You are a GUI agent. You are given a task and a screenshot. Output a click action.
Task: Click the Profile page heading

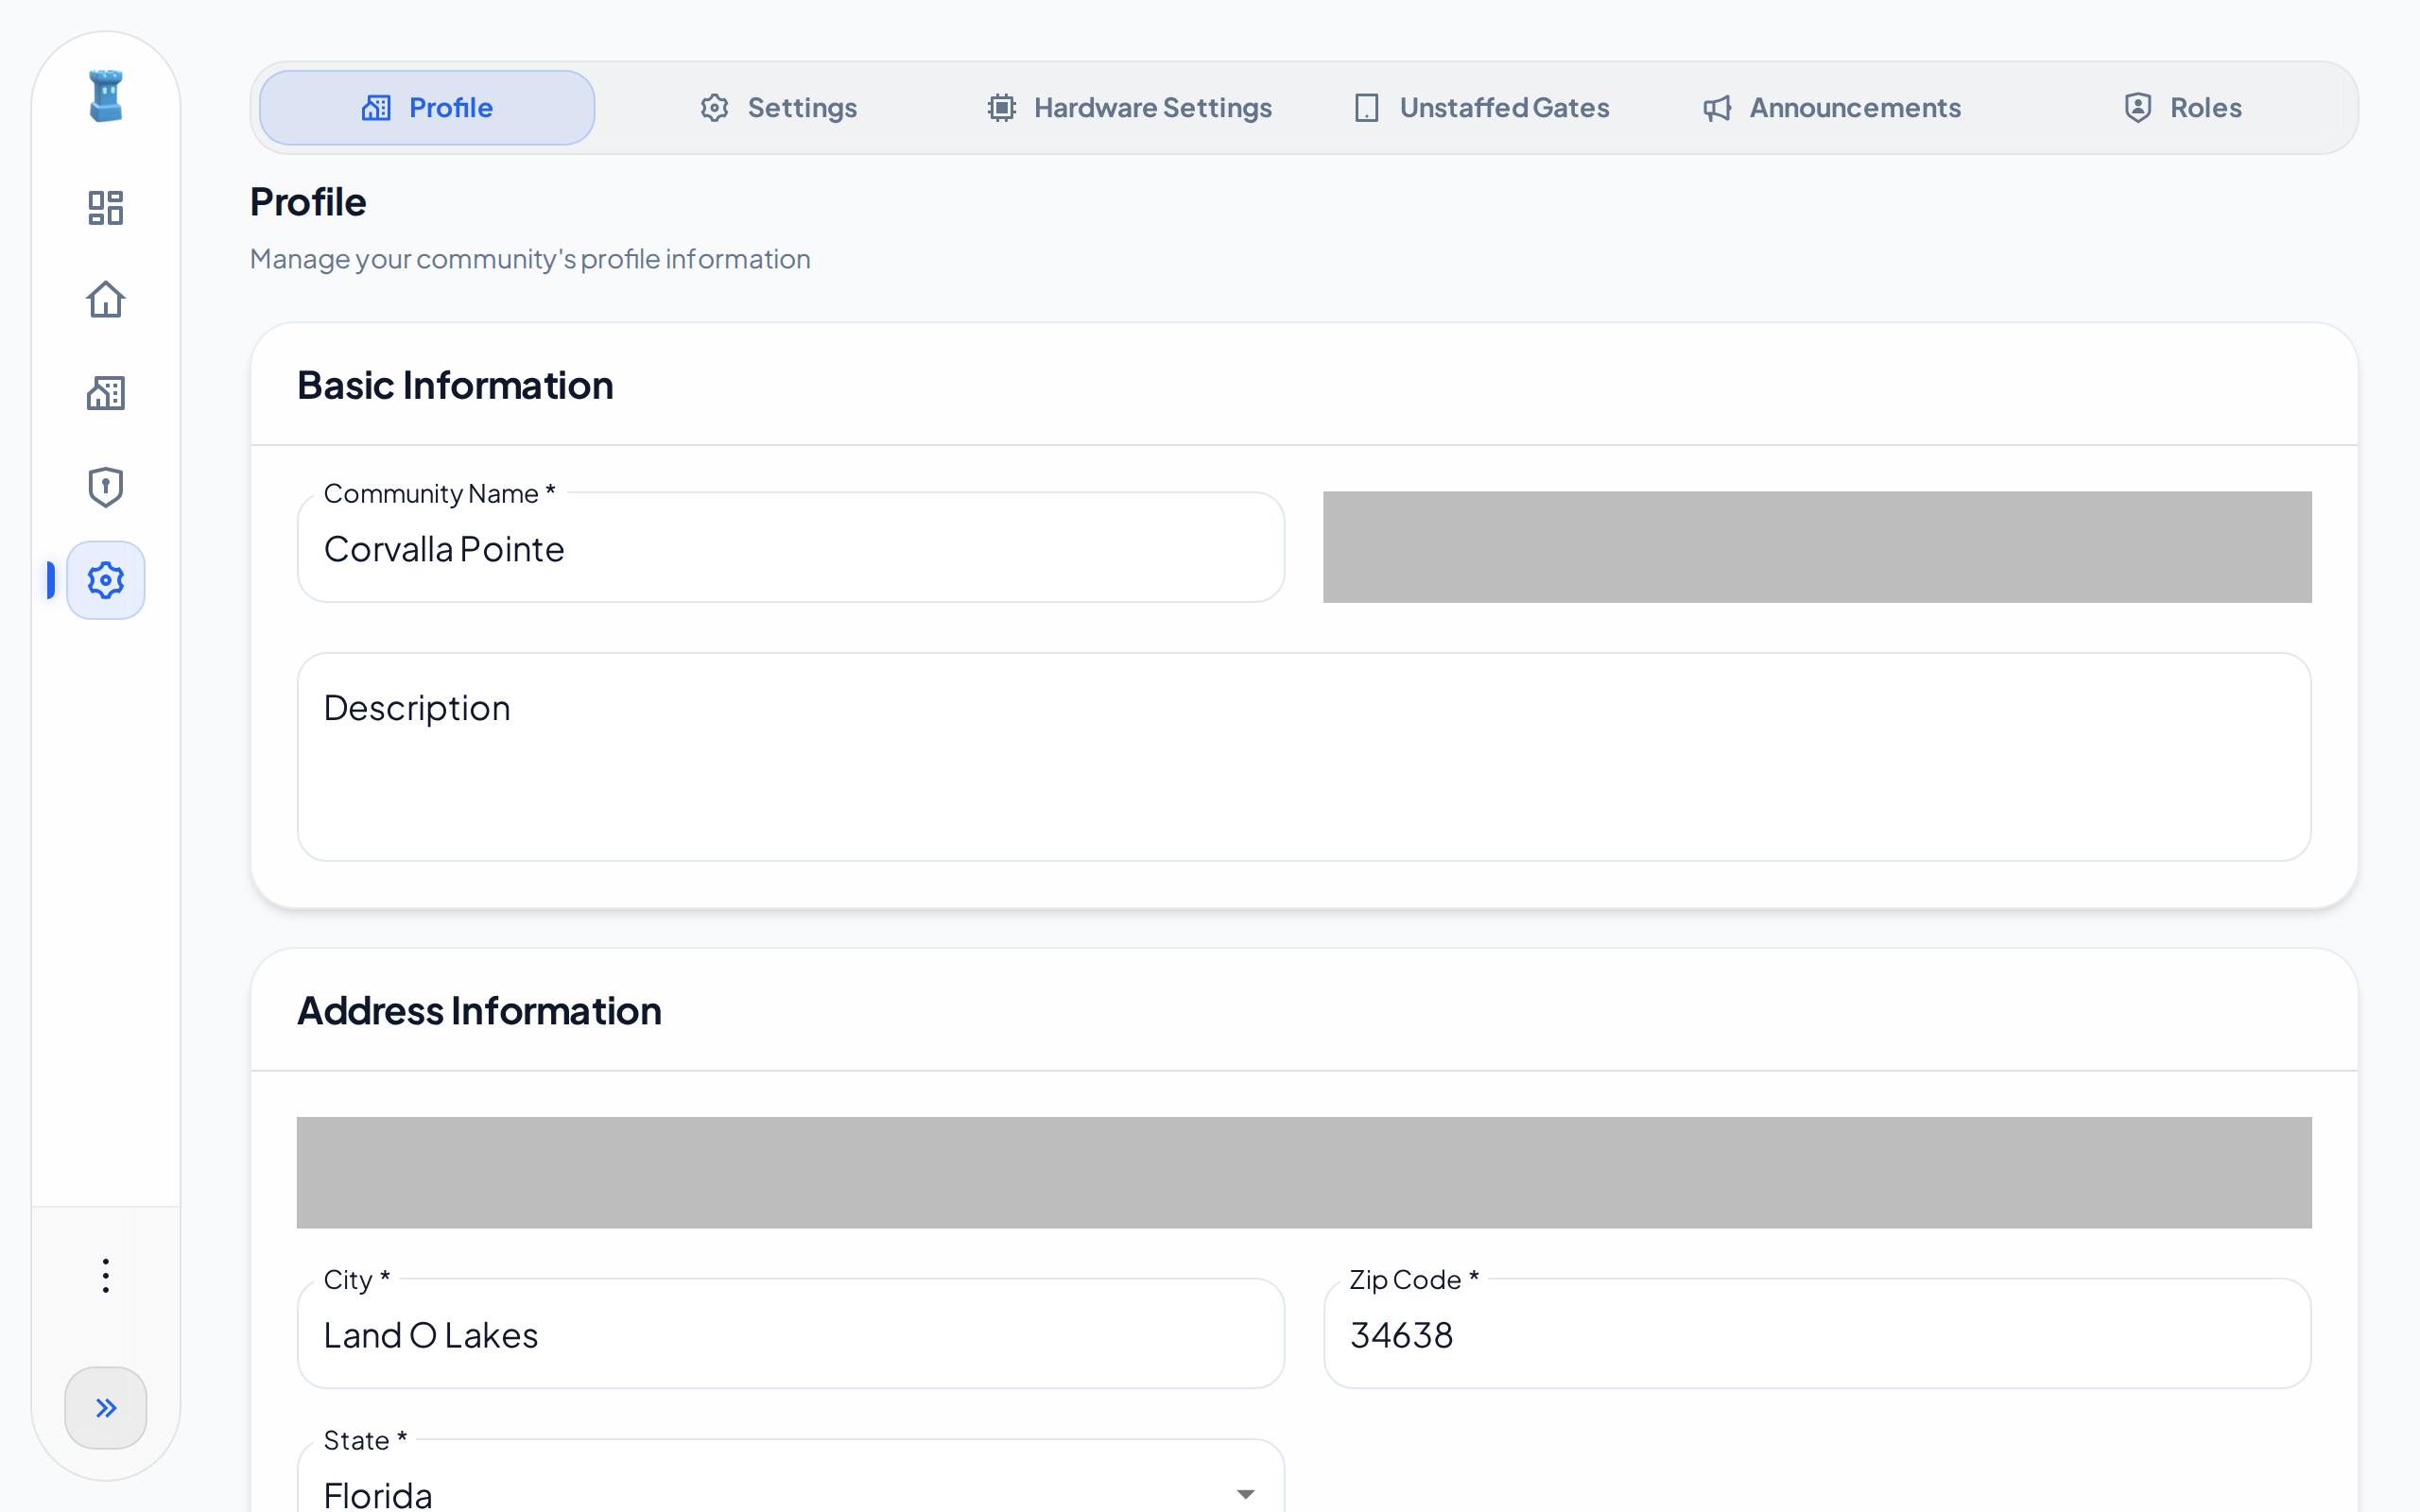click(x=308, y=202)
